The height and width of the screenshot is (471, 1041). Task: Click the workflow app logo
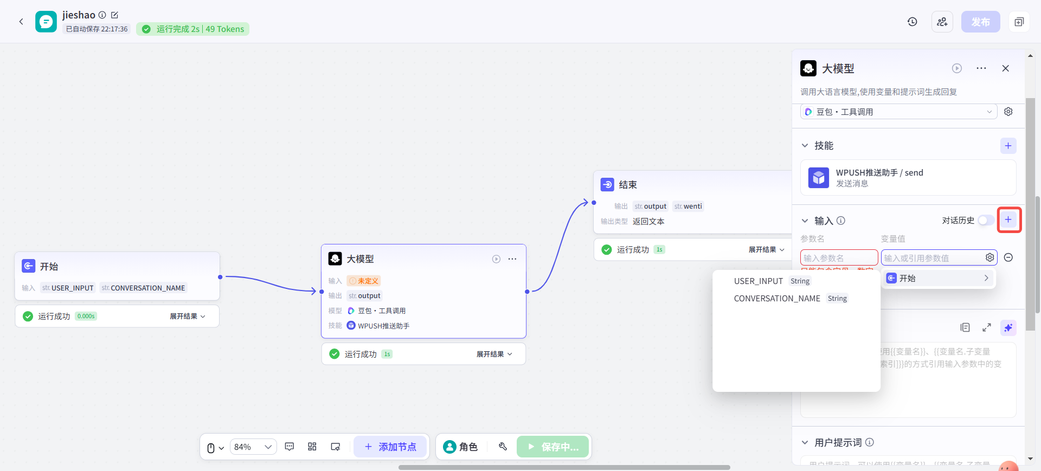(46, 22)
